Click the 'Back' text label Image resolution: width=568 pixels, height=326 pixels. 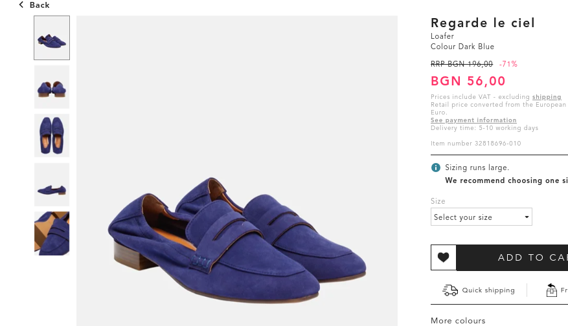coord(40,5)
